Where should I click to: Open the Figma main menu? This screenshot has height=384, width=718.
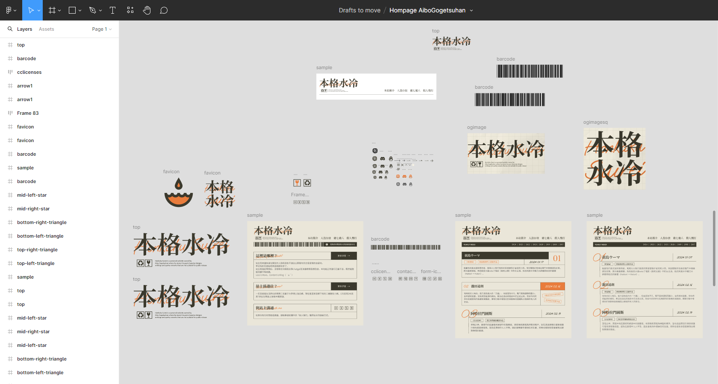pyautogui.click(x=11, y=10)
